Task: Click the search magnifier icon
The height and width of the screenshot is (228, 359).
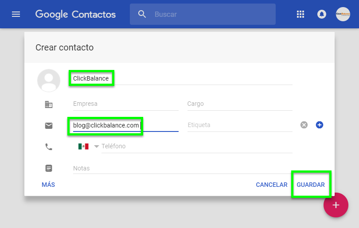Action: (142, 14)
